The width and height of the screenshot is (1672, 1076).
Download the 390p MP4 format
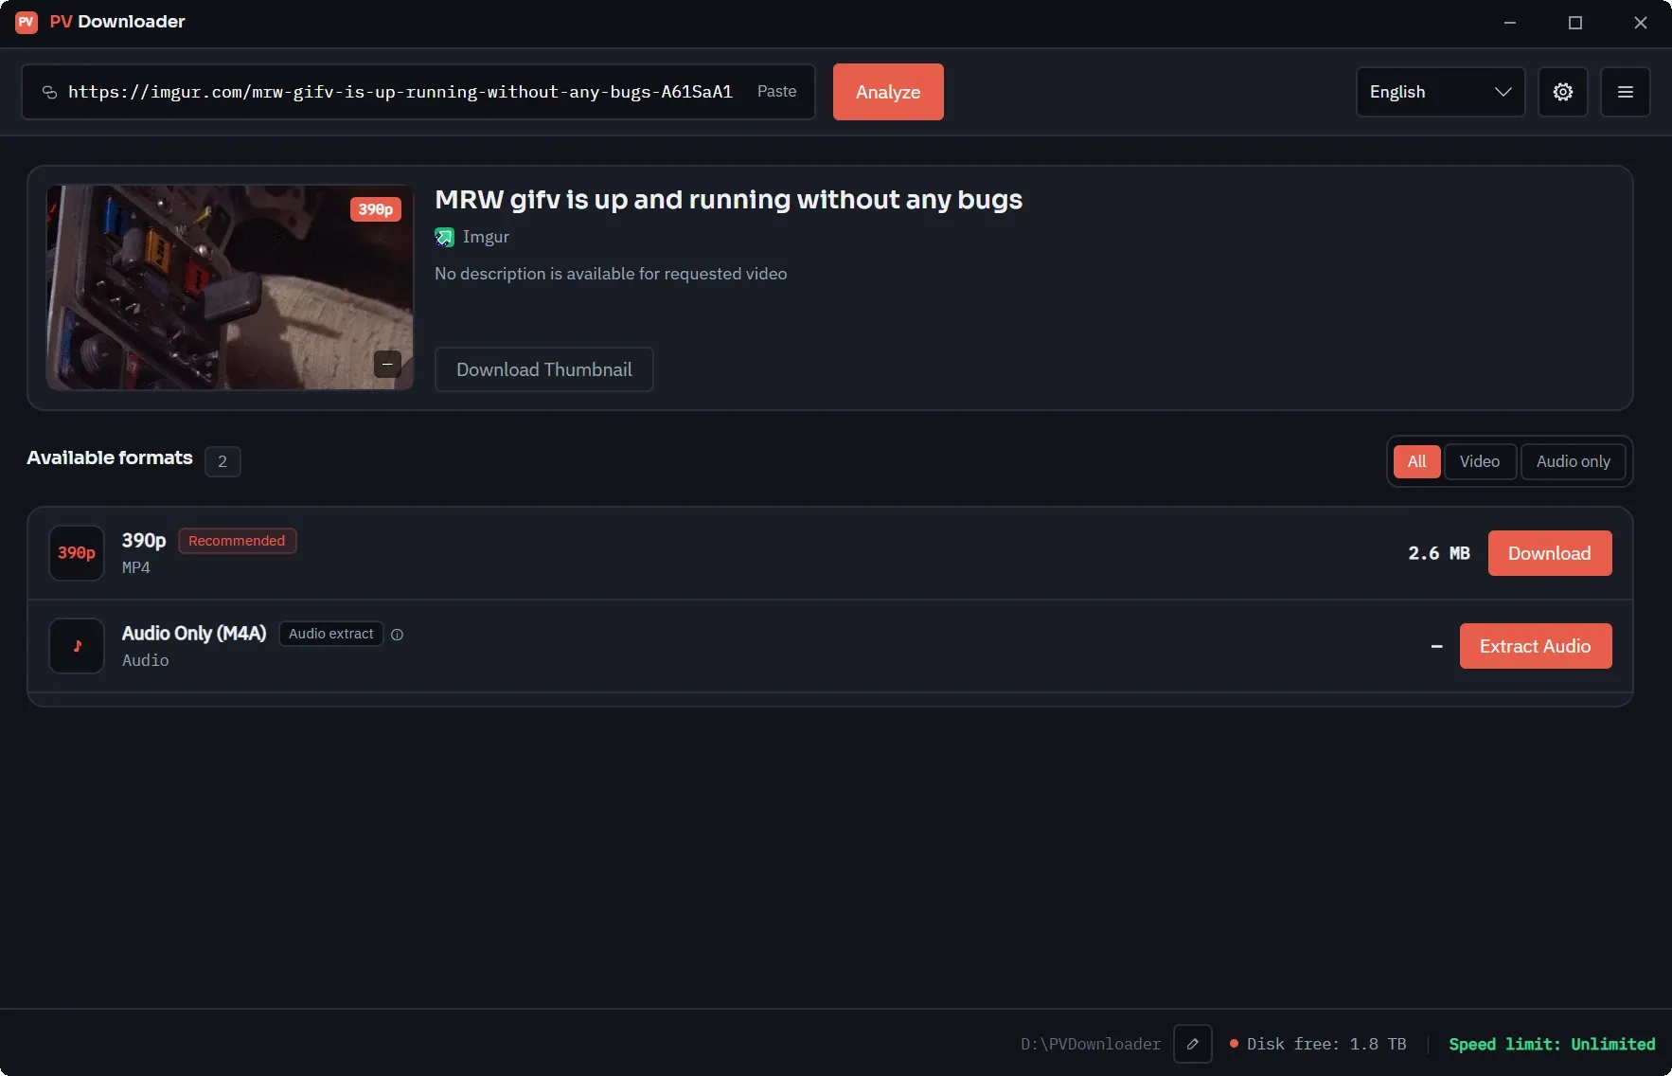(x=1550, y=553)
